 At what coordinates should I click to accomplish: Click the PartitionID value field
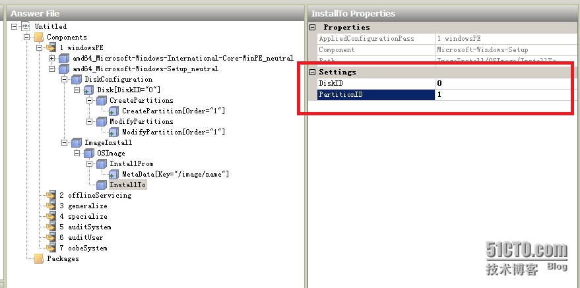503,94
